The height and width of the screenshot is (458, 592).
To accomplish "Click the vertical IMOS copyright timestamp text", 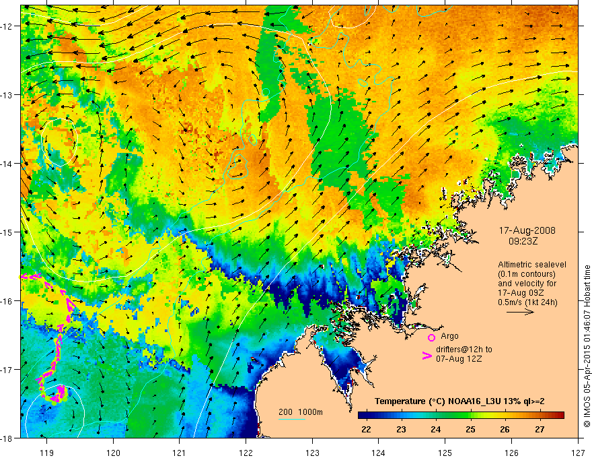I will click(587, 346).
